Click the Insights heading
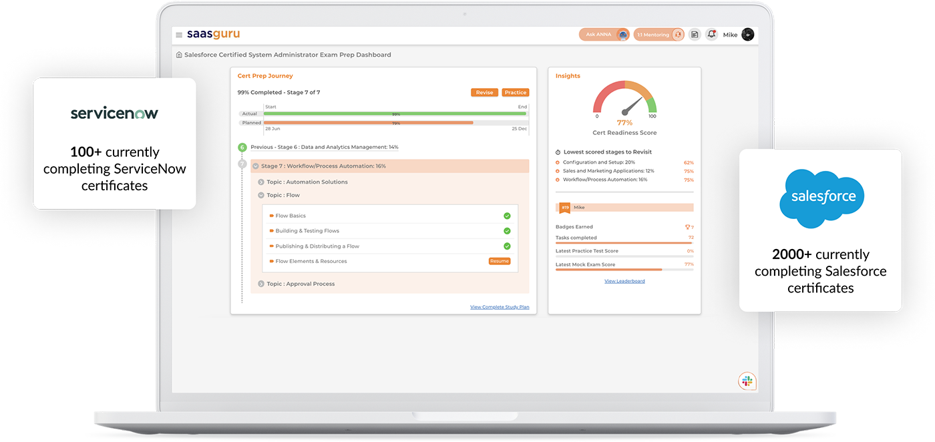Viewport: 935px width, 442px height. (x=568, y=76)
